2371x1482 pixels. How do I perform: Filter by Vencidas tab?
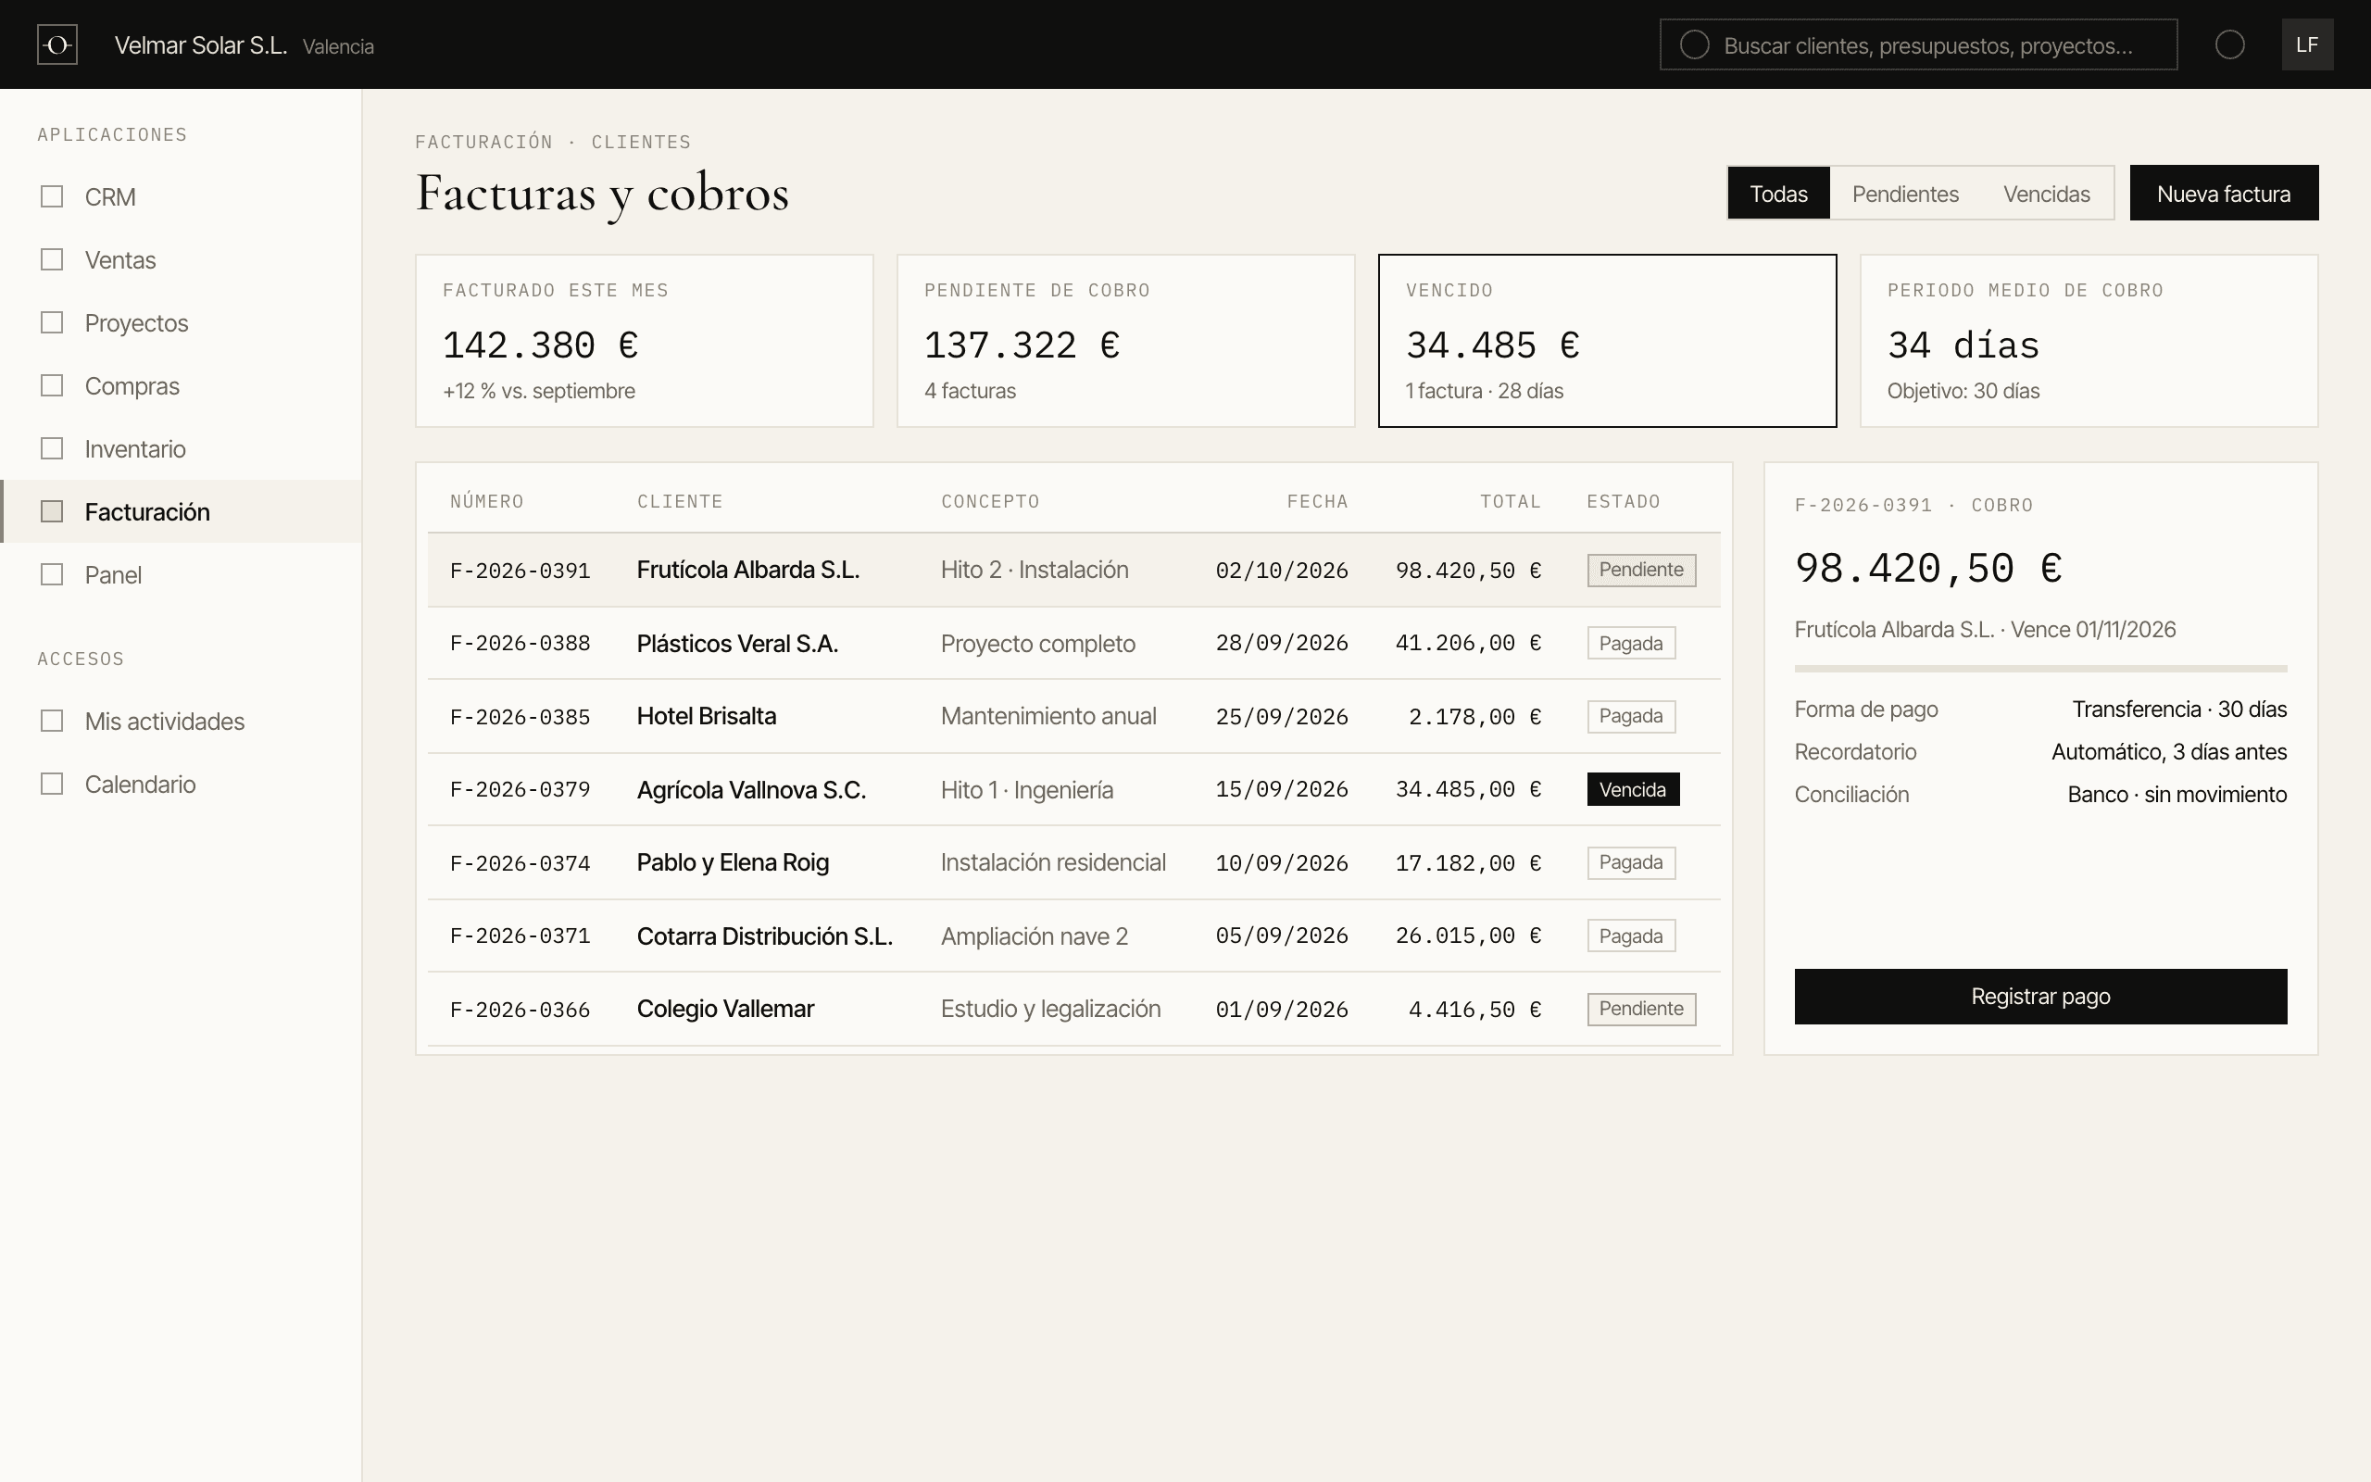click(x=2047, y=193)
